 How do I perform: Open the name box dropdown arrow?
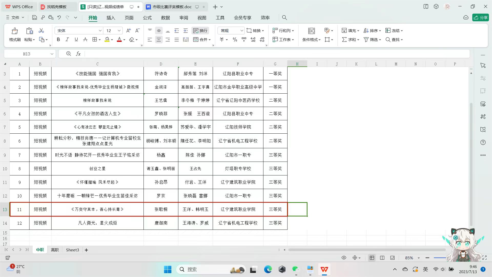[x=52, y=54]
